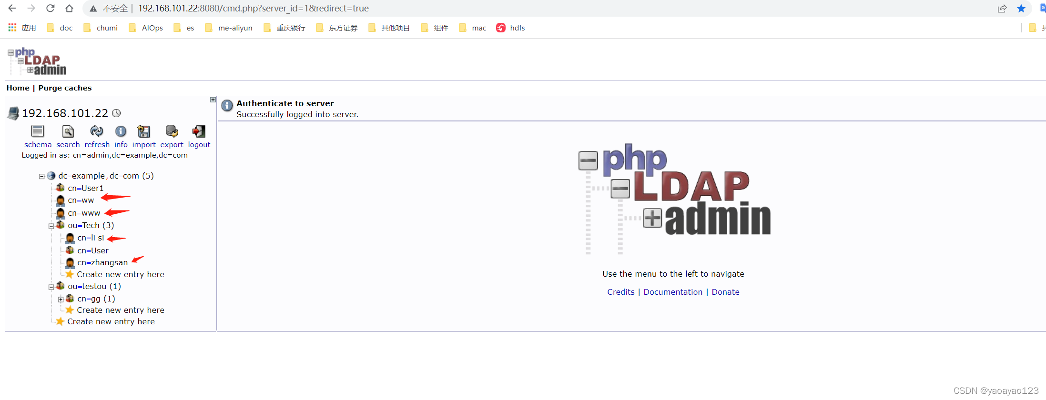The image size is (1046, 400).
Task: Click the clock icon beside server address
Action: click(116, 113)
